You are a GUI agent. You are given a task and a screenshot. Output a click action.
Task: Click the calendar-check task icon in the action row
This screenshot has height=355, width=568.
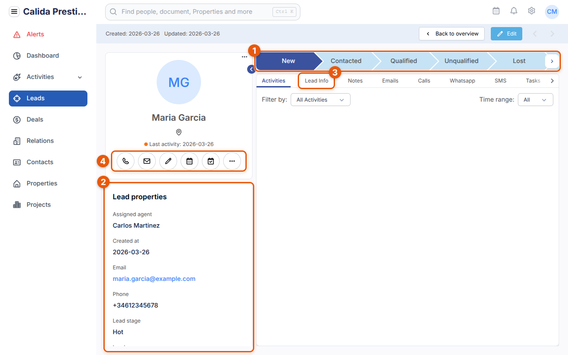[x=211, y=162]
